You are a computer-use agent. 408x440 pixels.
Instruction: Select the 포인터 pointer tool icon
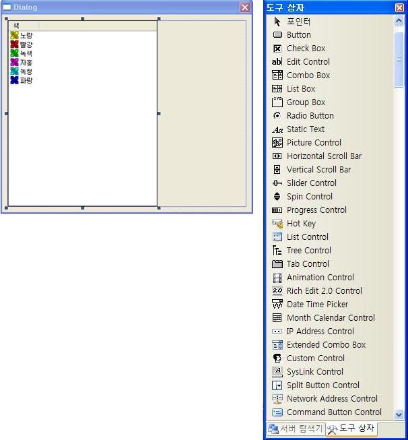277,22
